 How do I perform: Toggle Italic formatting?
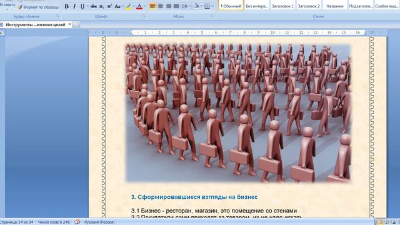pyautogui.click(x=74, y=6)
